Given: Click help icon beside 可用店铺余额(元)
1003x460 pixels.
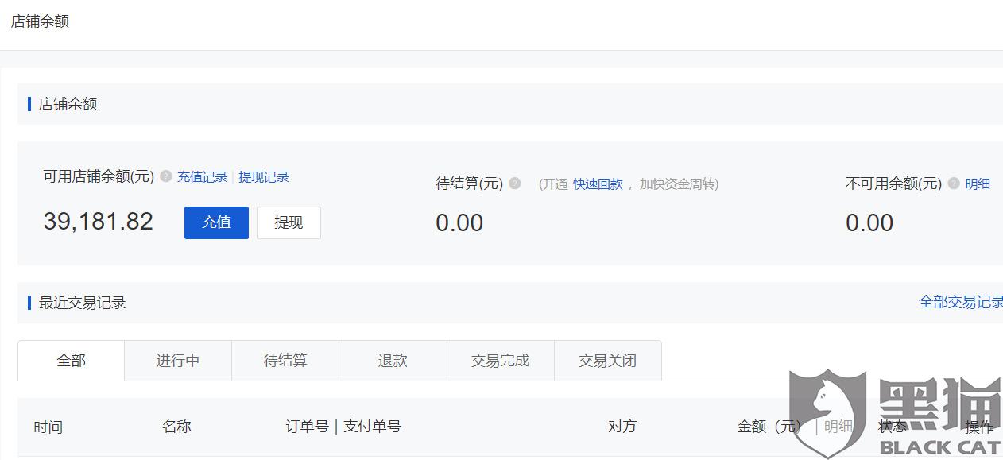Looking at the screenshot, I should tap(165, 176).
